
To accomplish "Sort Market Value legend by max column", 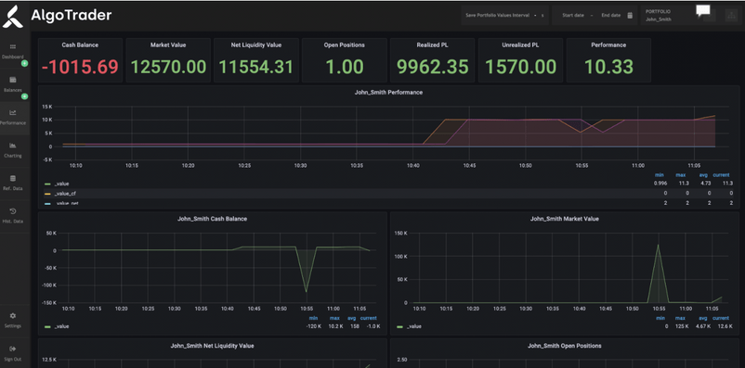I will point(681,318).
